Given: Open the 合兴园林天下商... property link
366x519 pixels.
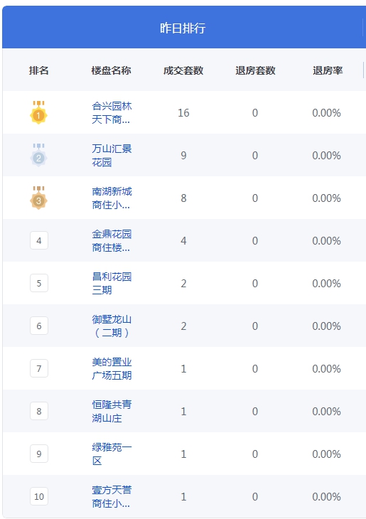Looking at the screenshot, I should click(x=112, y=113).
